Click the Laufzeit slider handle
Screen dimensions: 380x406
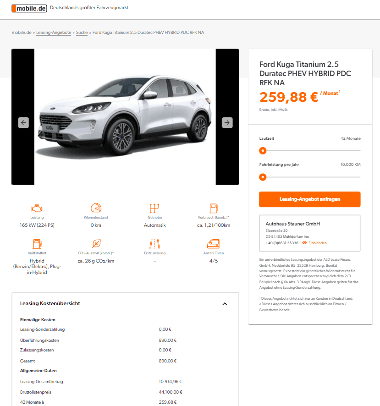tap(263, 151)
